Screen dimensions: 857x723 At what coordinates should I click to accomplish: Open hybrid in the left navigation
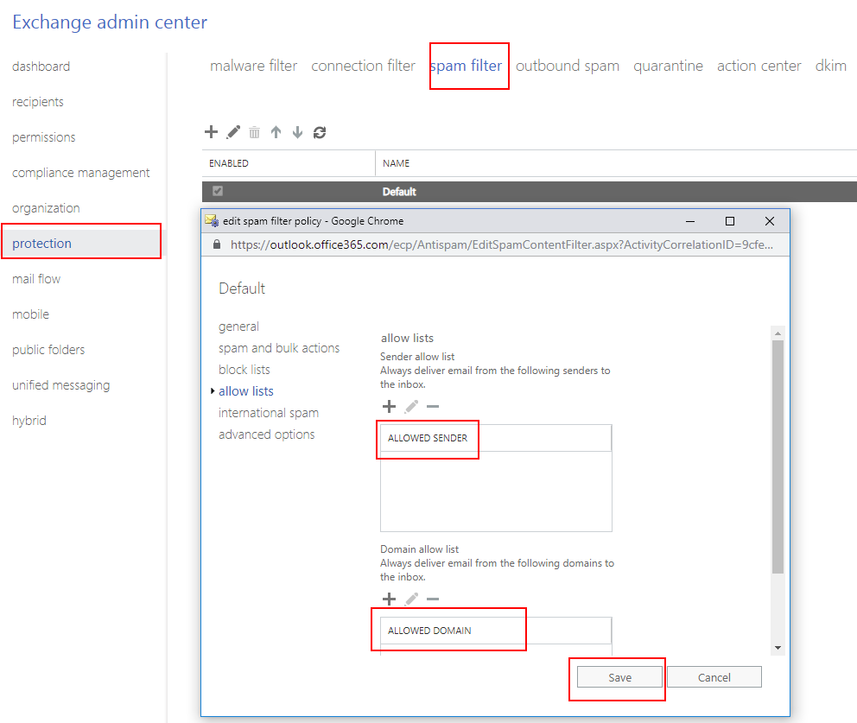click(x=29, y=421)
